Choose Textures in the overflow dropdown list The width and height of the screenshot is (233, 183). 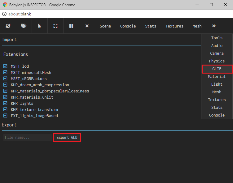(x=217, y=100)
